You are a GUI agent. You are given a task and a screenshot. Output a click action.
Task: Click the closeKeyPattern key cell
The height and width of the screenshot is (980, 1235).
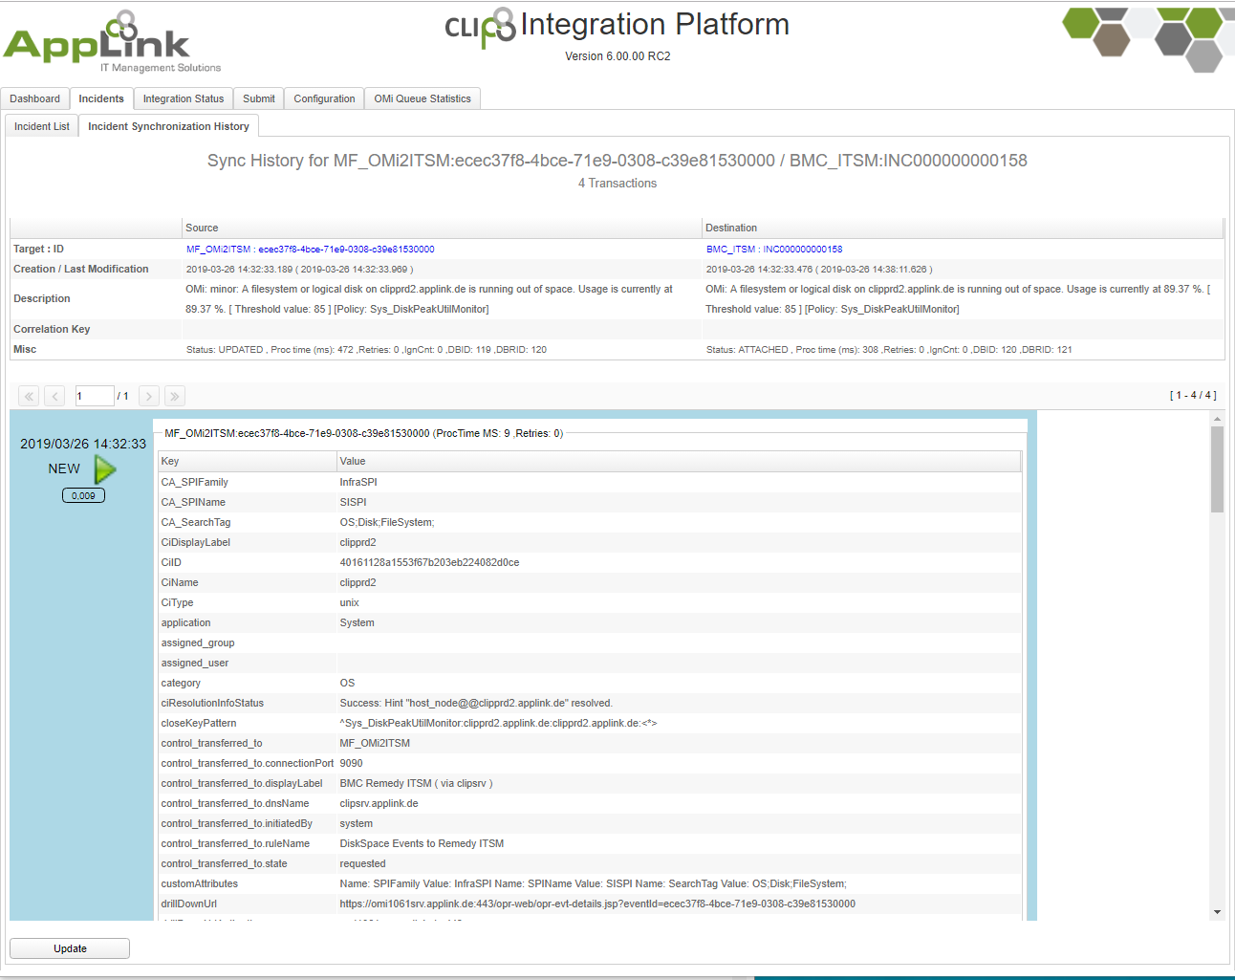[x=248, y=723]
